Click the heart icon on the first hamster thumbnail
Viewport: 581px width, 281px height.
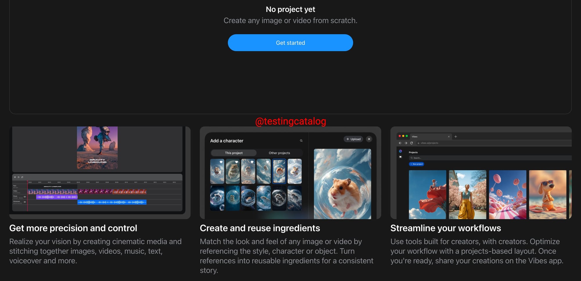click(x=221, y=162)
